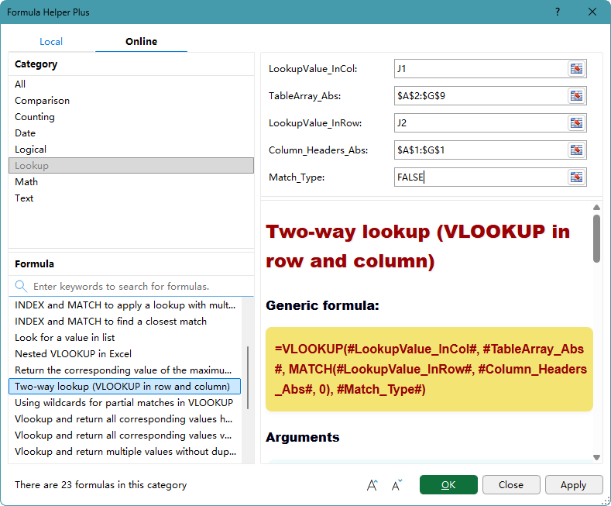Click the formula list scrollbar thumb
Screen dimensions: 611x506
click(x=248, y=377)
